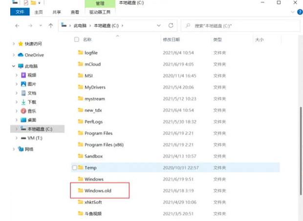Click the search box for 本地磁盘 (C:)

(239, 25)
